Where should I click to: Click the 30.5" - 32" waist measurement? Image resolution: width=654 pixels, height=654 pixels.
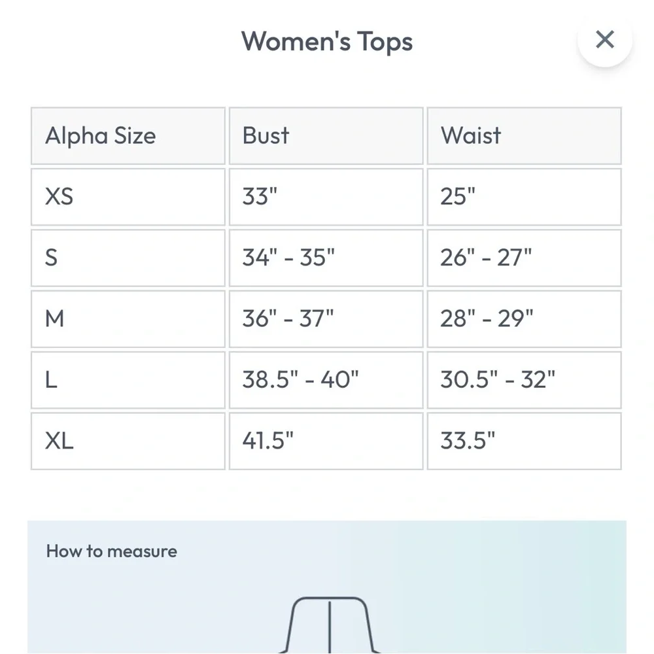click(x=498, y=379)
